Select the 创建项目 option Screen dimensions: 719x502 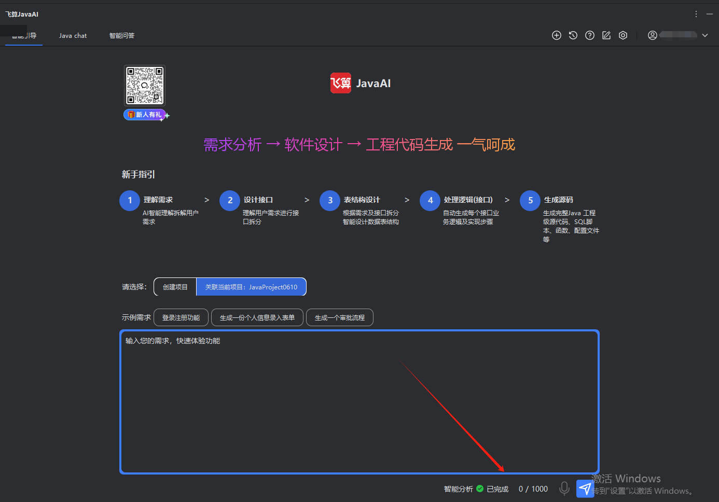tap(175, 287)
